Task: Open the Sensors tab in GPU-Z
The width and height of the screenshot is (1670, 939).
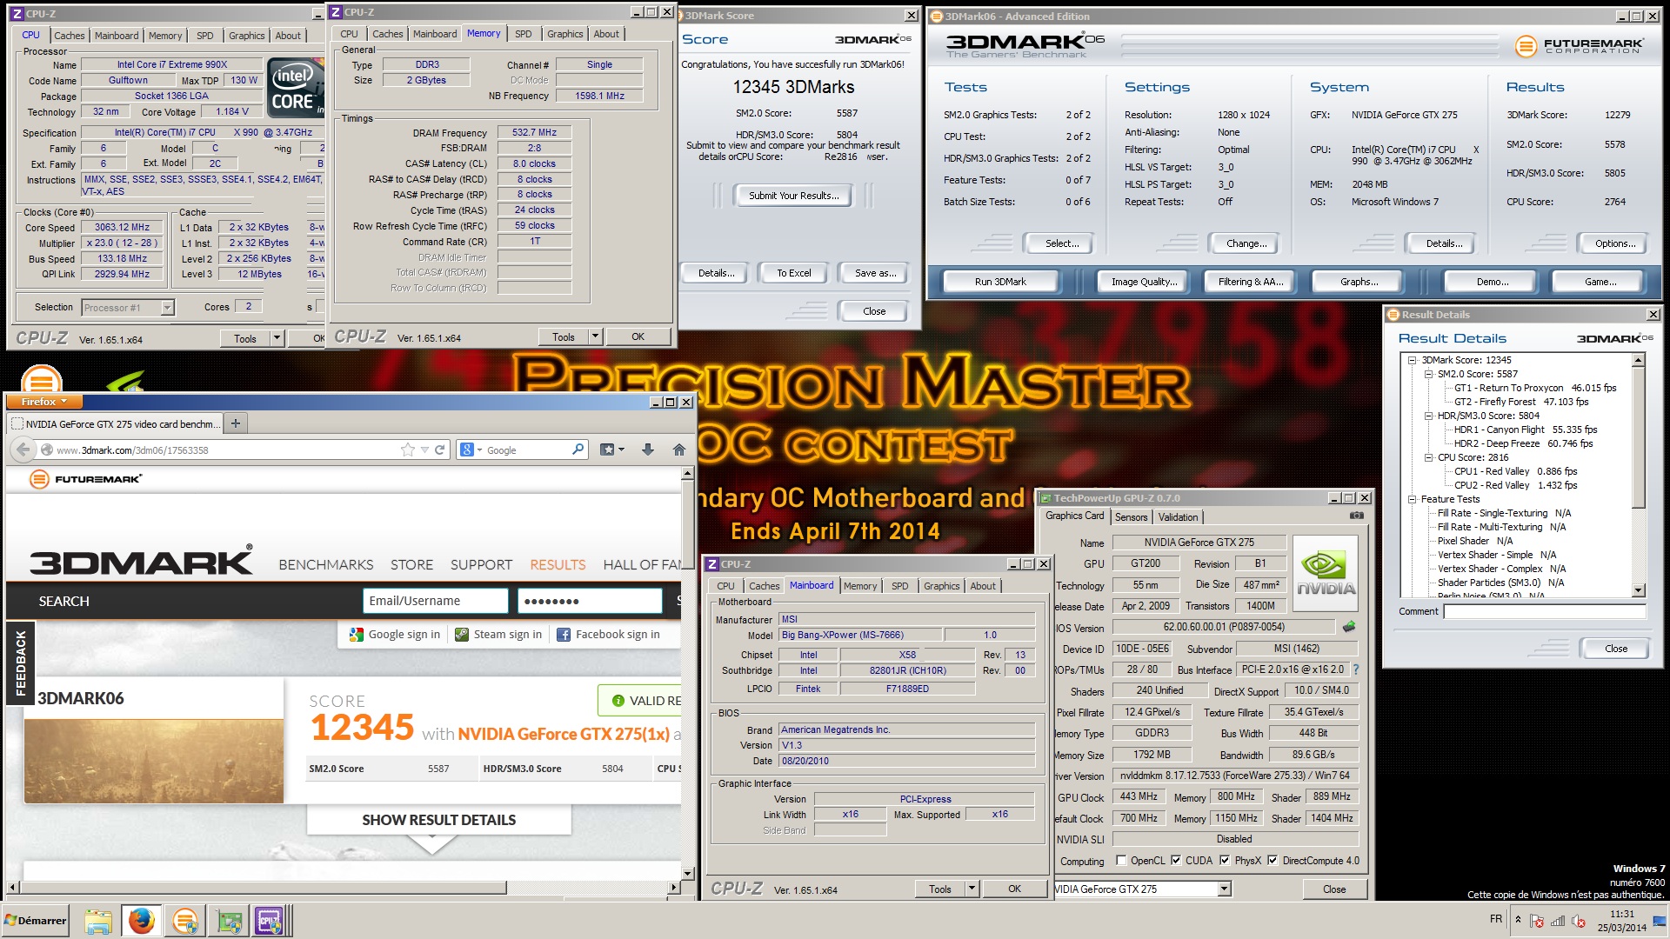Action: (x=1131, y=517)
